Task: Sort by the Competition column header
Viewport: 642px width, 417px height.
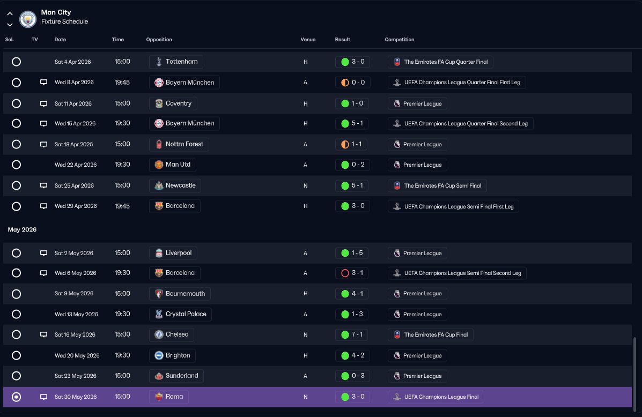Action: point(400,40)
